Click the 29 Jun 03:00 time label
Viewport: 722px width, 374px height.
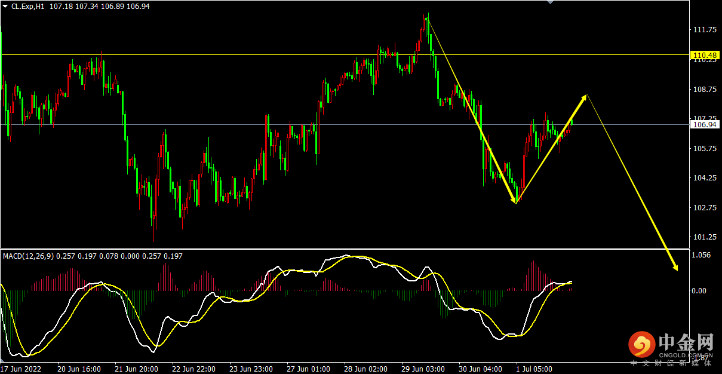[424, 369]
